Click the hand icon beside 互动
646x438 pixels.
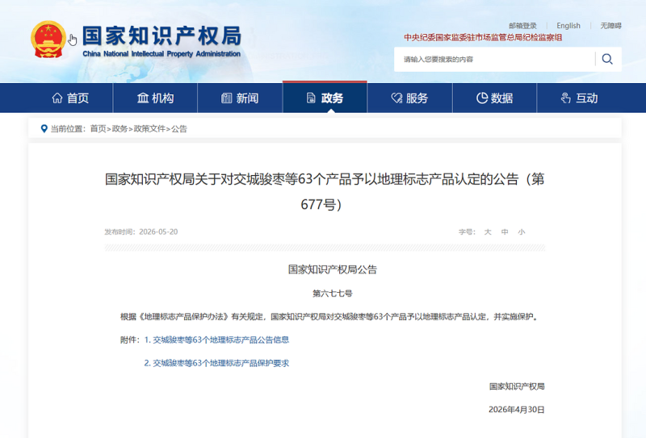click(x=566, y=98)
